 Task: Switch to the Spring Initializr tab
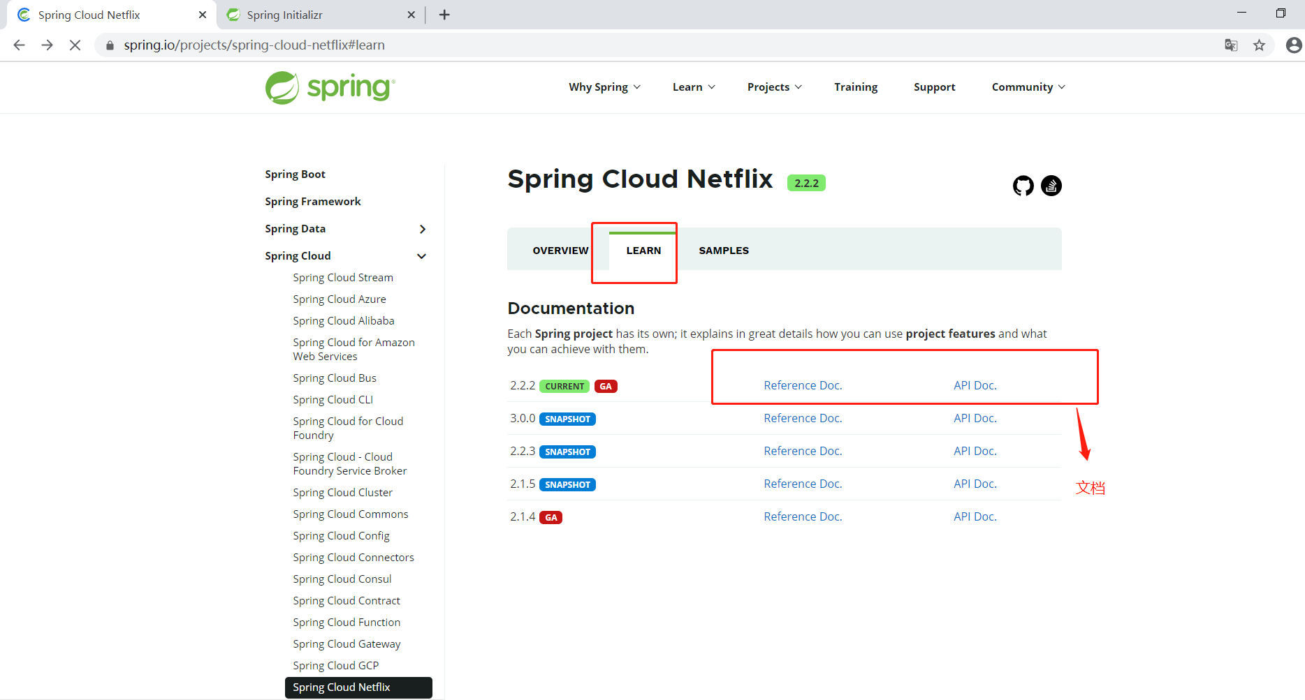[321, 15]
